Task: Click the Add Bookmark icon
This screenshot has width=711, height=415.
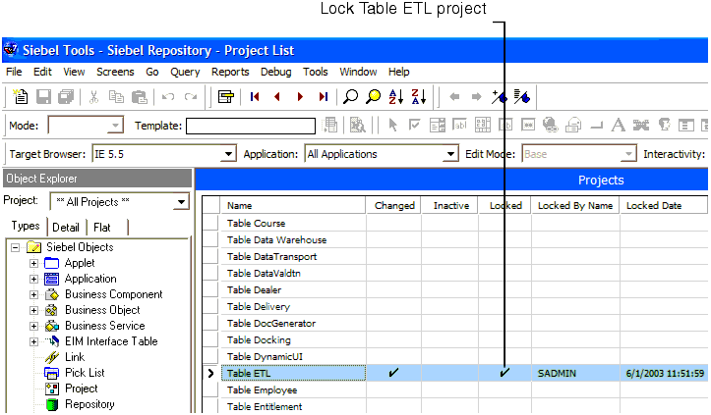Action: (500, 96)
